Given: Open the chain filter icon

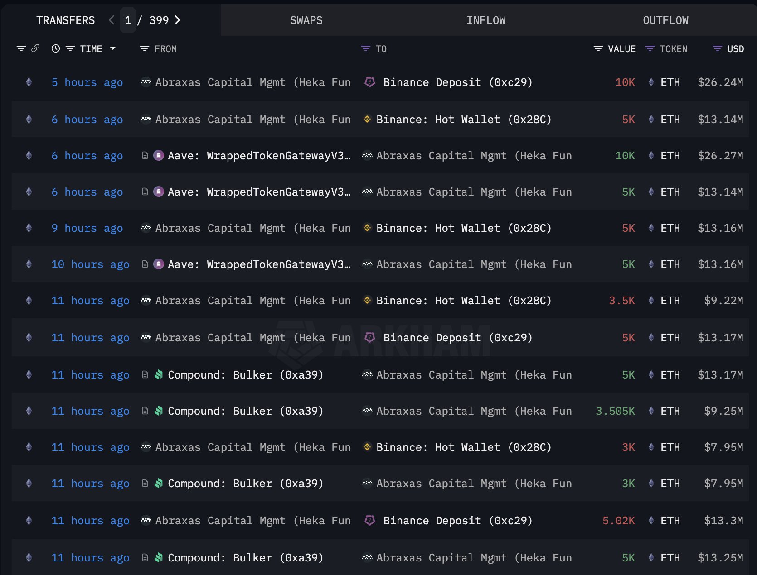Looking at the screenshot, I should click(21, 48).
